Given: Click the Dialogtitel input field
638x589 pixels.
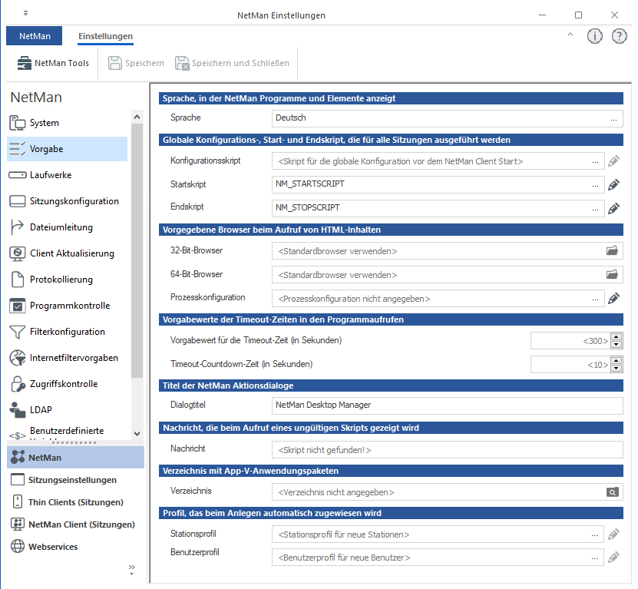Looking at the screenshot, I should point(447,405).
